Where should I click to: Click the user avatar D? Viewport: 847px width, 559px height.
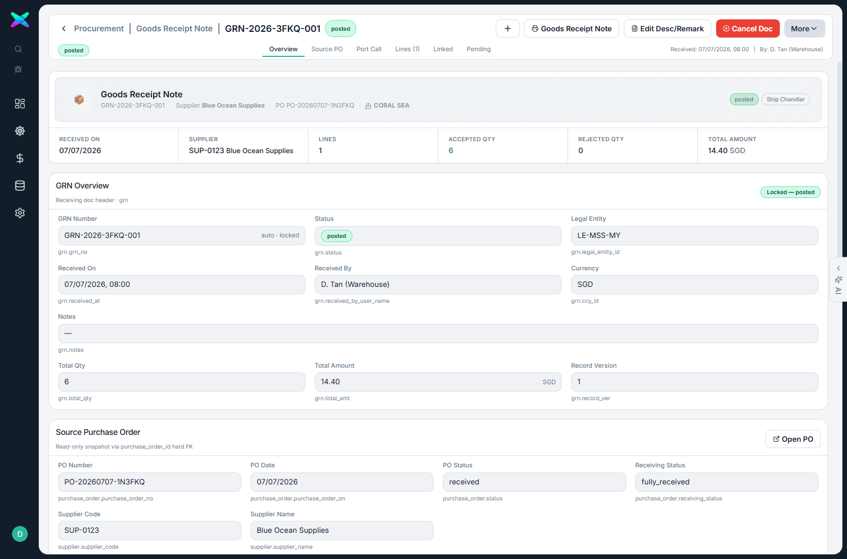tap(20, 534)
